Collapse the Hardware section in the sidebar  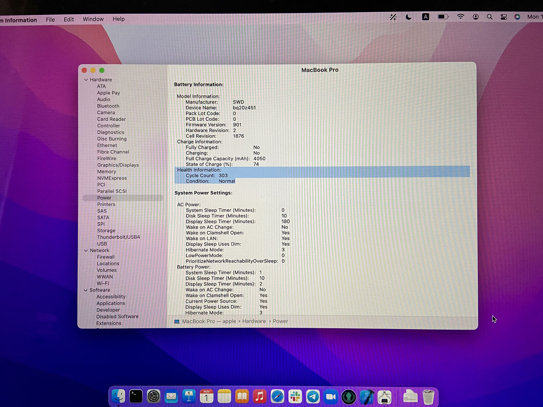(x=86, y=79)
